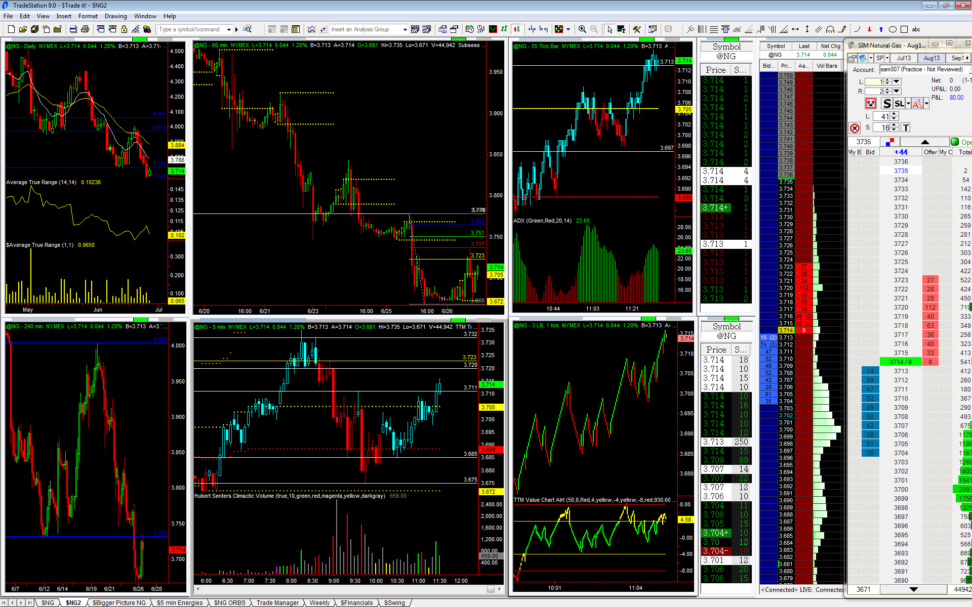Open dropdown beside the blue chart icon
972x607 pixels.
871,58
